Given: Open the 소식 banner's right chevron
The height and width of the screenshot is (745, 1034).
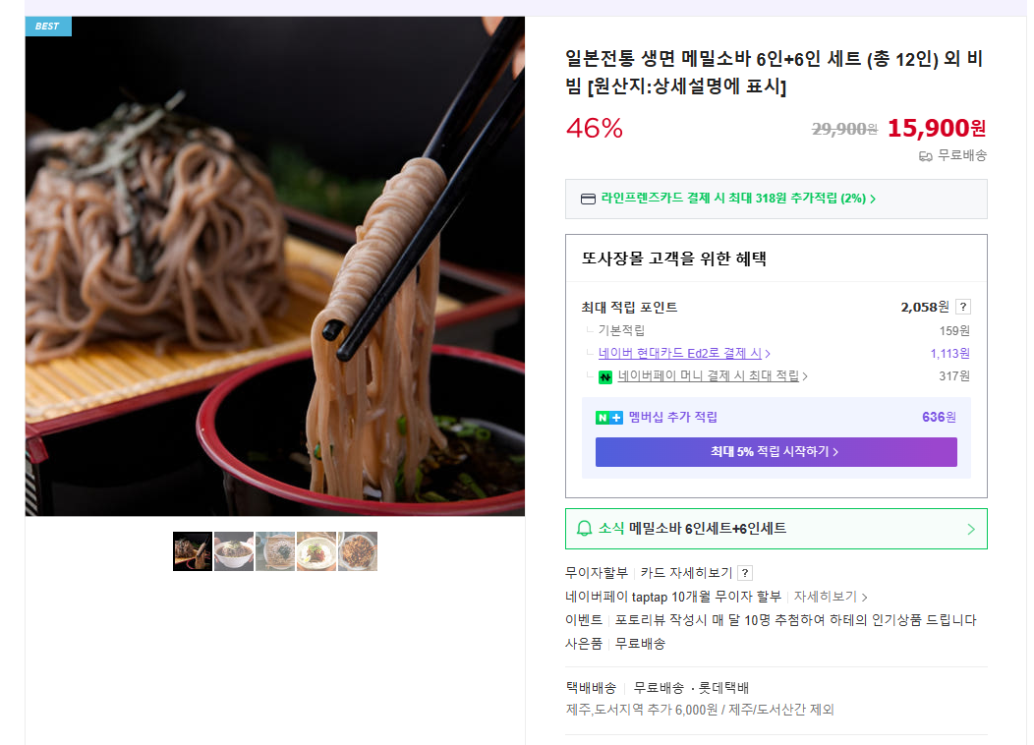Looking at the screenshot, I should (x=971, y=529).
